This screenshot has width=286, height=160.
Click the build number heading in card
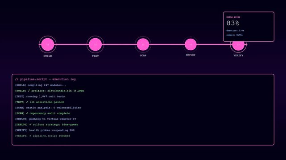[233, 17]
